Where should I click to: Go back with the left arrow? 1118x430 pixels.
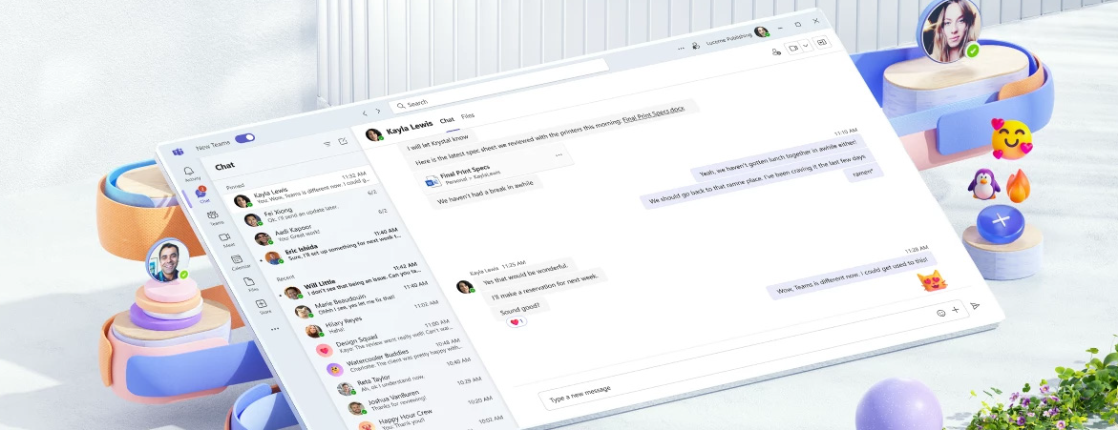coord(365,113)
